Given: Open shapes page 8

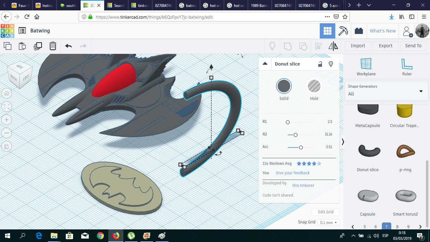Looking at the screenshot, I should (x=397, y=227).
